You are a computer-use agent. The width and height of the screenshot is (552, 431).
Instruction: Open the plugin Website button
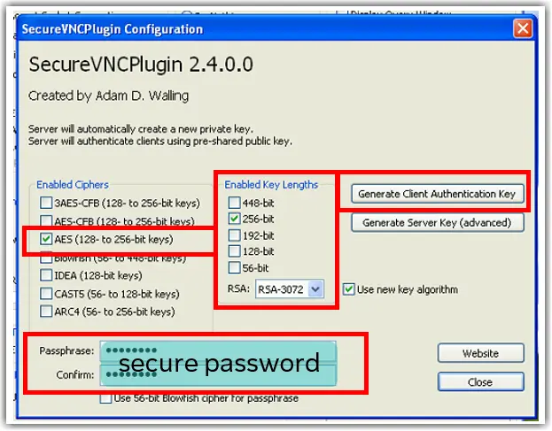pyautogui.click(x=481, y=353)
